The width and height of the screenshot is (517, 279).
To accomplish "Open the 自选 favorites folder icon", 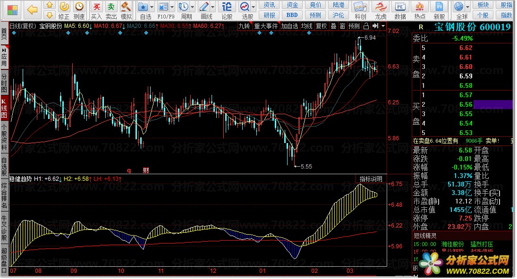I will tap(143, 7).
